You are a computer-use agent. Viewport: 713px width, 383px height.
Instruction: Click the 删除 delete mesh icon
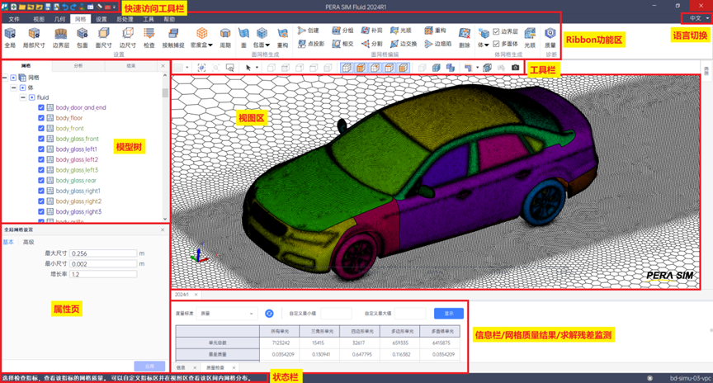[465, 34]
